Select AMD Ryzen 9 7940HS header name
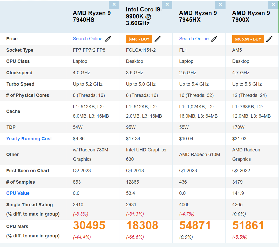 click(x=92, y=16)
